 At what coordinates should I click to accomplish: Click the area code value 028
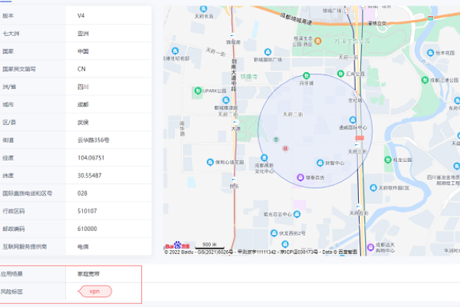pyautogui.click(x=83, y=193)
